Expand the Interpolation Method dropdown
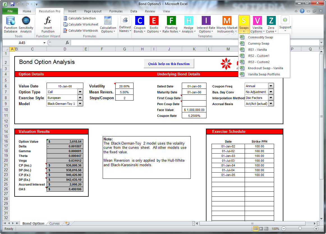This screenshot has width=326, height=234. coord(271,98)
